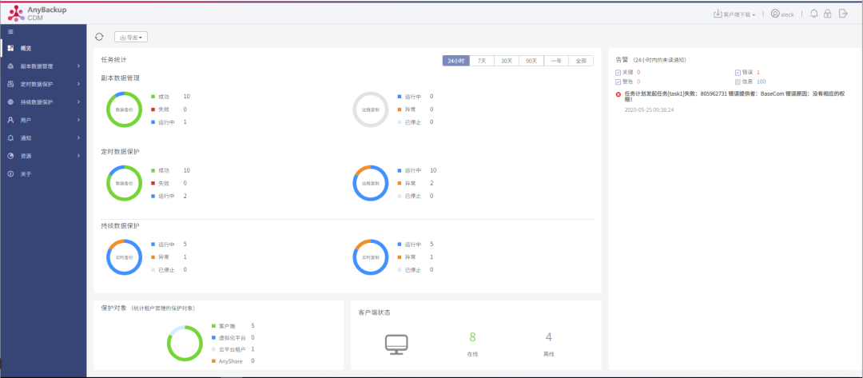
Task: Click the 实时备份 donut chart
Action: (x=125, y=257)
